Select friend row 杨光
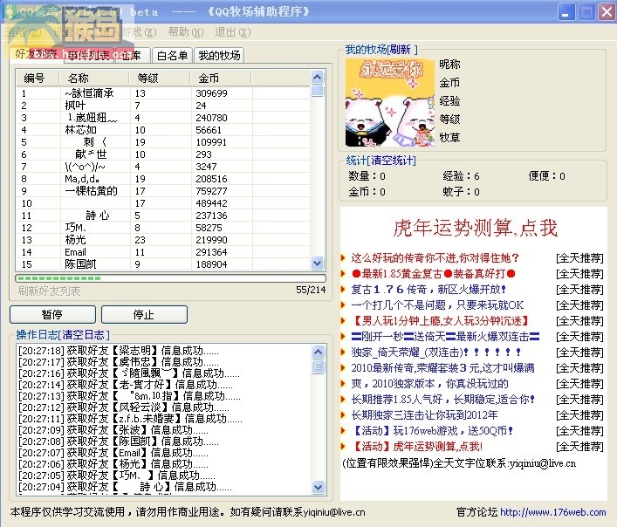The image size is (617, 527). [163, 240]
